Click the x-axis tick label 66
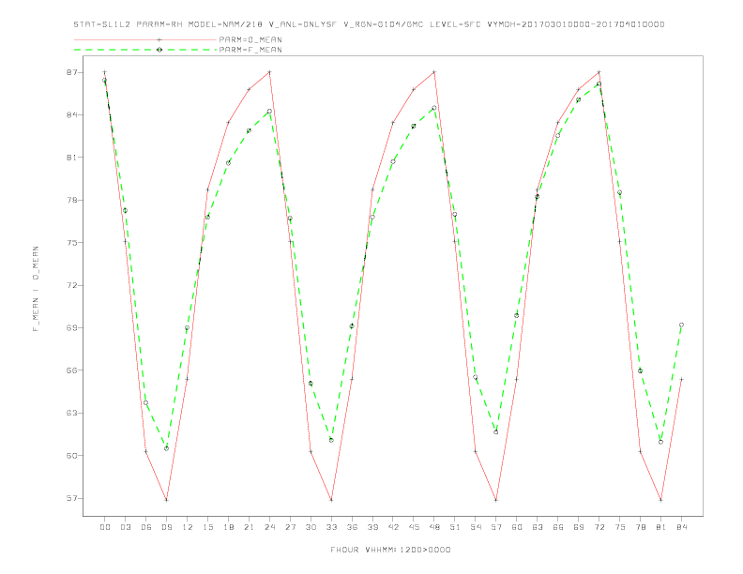This screenshot has width=743, height=574. coord(558,527)
